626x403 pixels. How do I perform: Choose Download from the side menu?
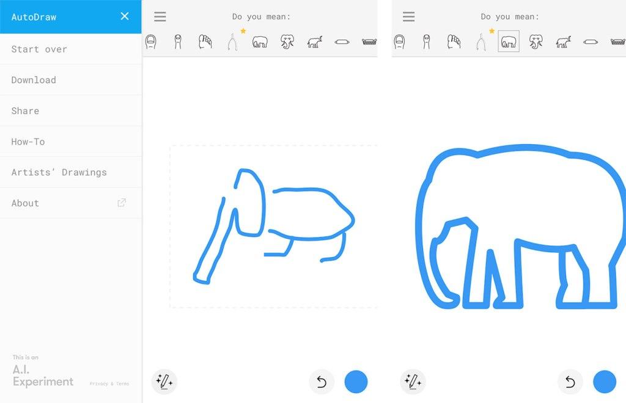coord(34,80)
